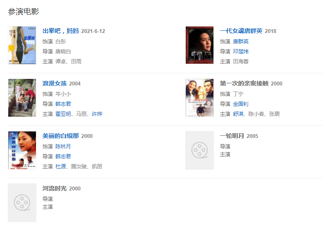The image size is (323, 226).
Task: Click the role name 陈林月
Action: [63, 146]
